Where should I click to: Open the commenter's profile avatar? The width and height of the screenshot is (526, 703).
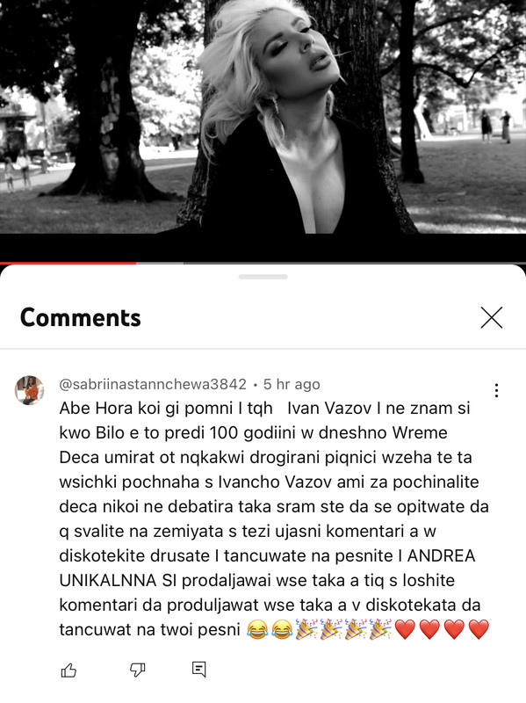point(29,390)
